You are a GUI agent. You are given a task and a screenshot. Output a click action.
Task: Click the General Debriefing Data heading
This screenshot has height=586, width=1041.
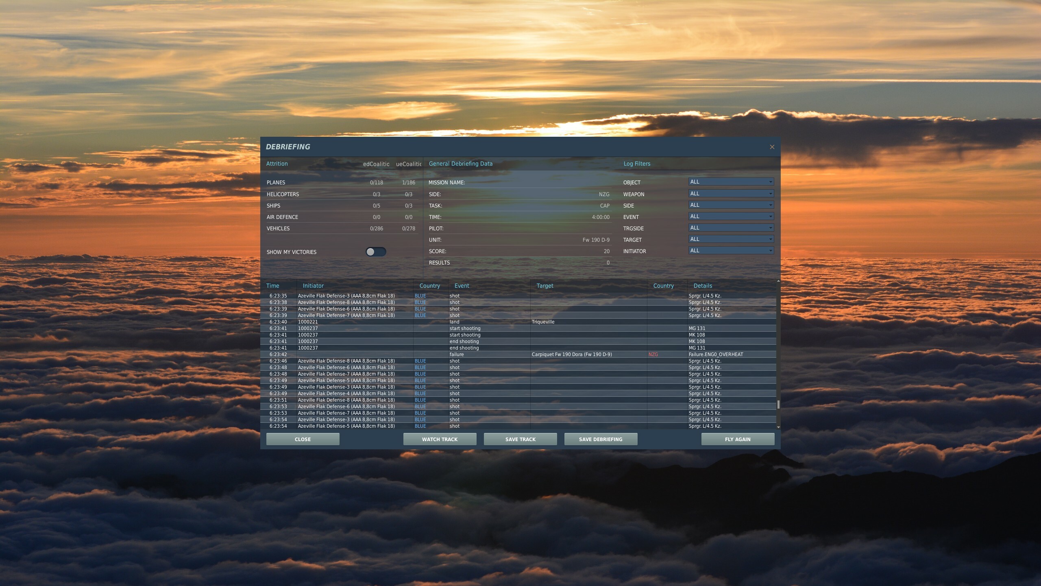[460, 164]
